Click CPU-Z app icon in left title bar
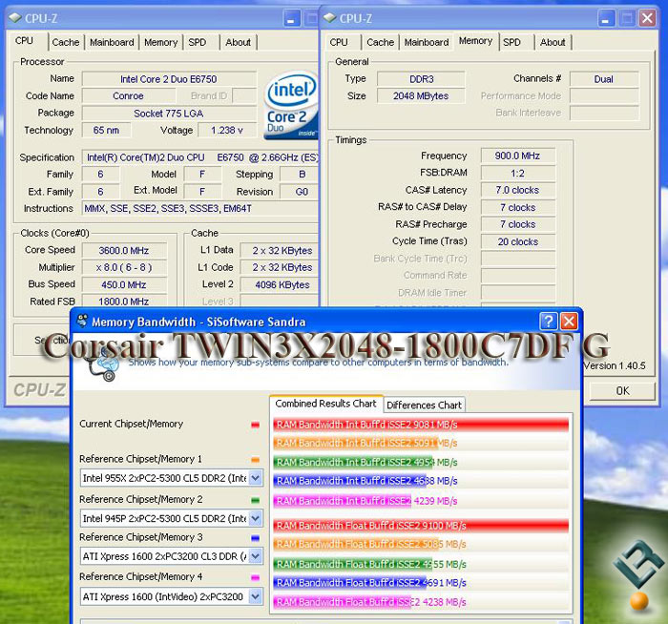 pos(15,18)
